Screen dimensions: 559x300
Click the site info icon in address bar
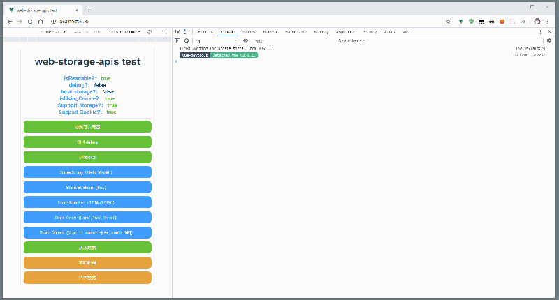pos(53,22)
